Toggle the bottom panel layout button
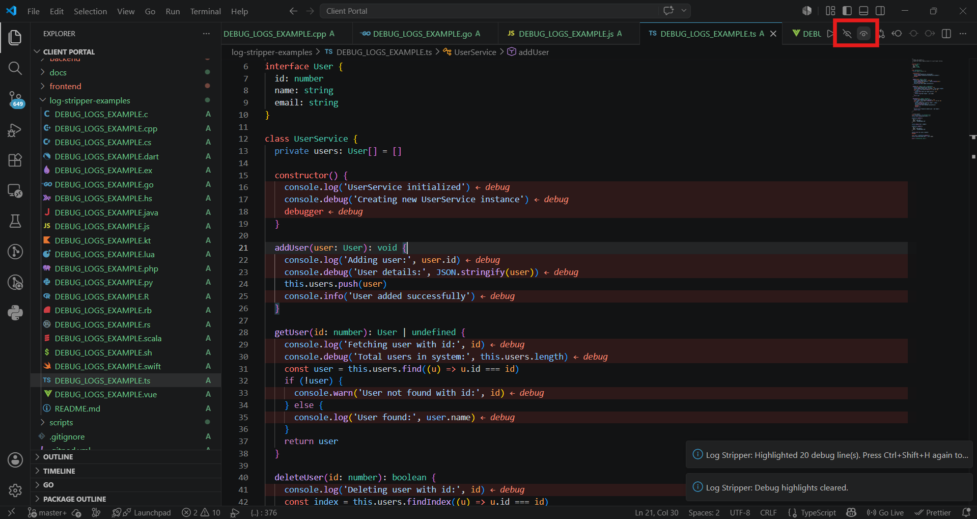 click(863, 11)
